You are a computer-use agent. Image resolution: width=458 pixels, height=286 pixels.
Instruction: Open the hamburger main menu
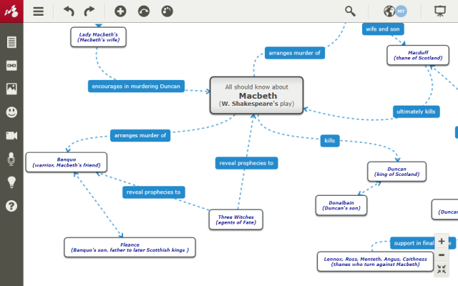38,11
